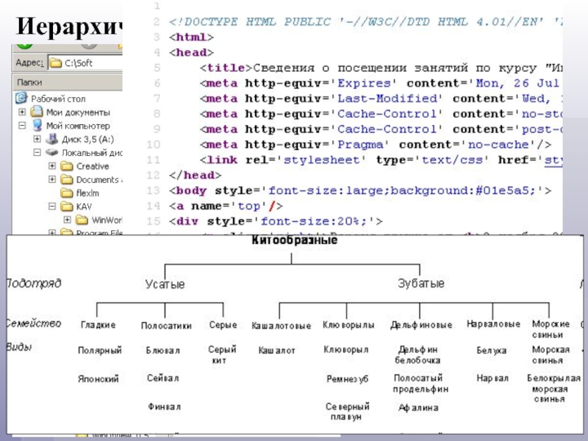Select Мои документы in the folder tree
This screenshot has width=588, height=441.
(78, 112)
